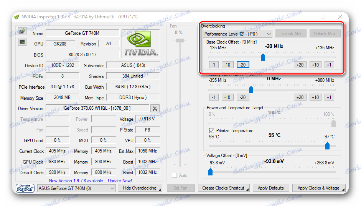Open the ASUS GeForce GT 740M (0) GPU selector

pyautogui.click(x=76, y=188)
